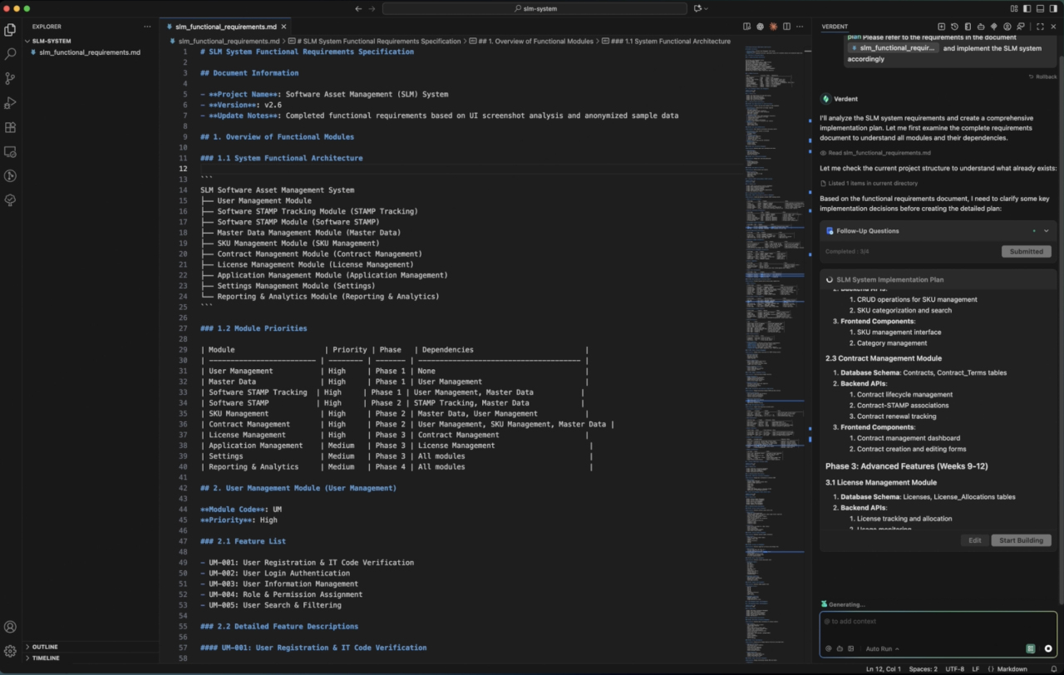Select the 1.1 System Functional Architecture breadcrumb
Viewport: 1064px width, 675px height.
[680, 40]
